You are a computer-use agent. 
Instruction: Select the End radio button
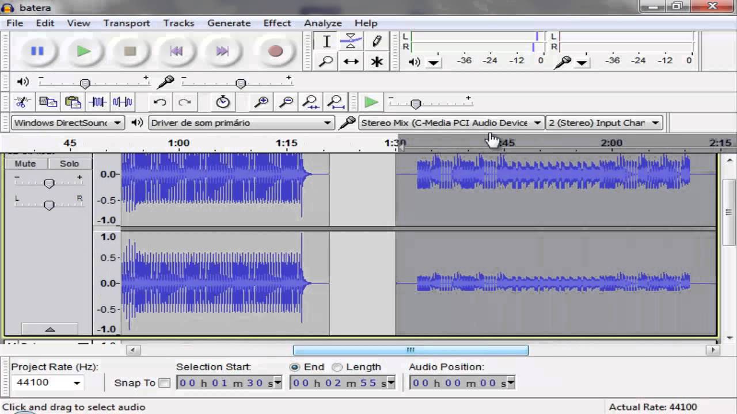[x=295, y=367]
